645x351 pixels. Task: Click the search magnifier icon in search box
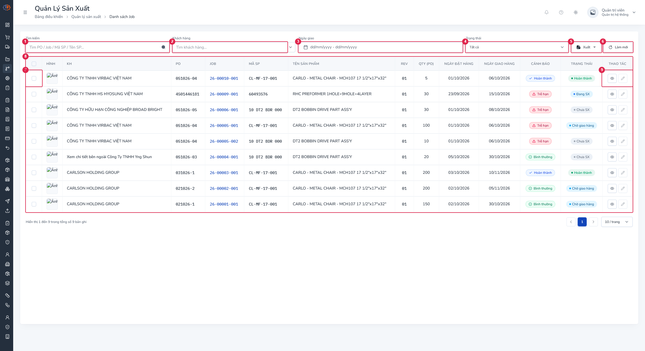pyautogui.click(x=163, y=47)
